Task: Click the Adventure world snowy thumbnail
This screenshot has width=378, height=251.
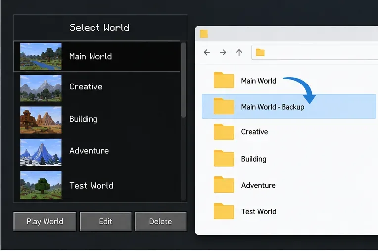Action: [x=41, y=152]
